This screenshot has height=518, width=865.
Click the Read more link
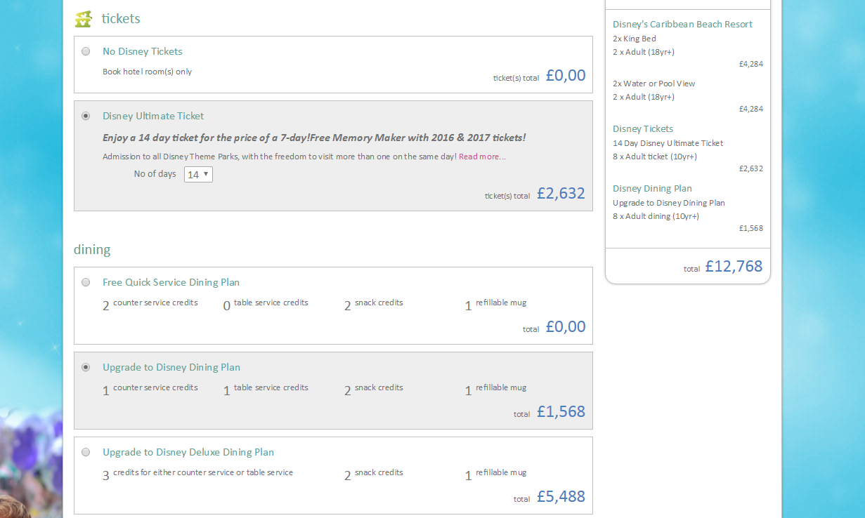[x=482, y=157]
